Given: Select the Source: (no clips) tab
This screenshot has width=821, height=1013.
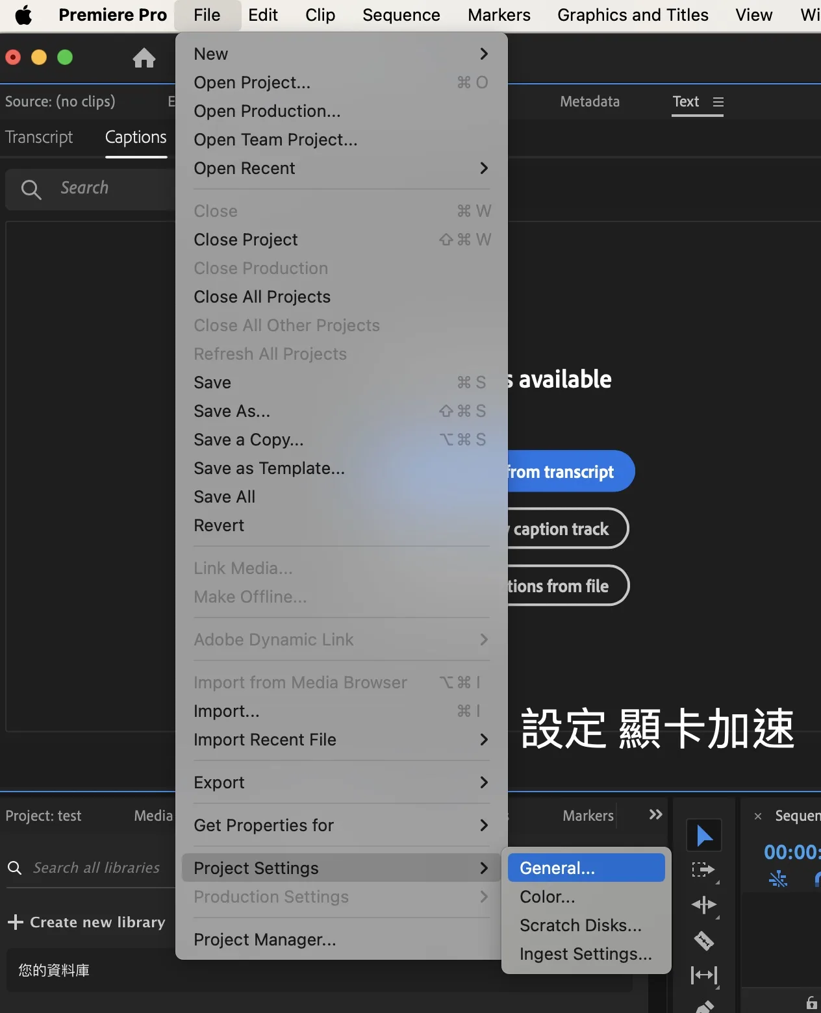Looking at the screenshot, I should pos(60,101).
